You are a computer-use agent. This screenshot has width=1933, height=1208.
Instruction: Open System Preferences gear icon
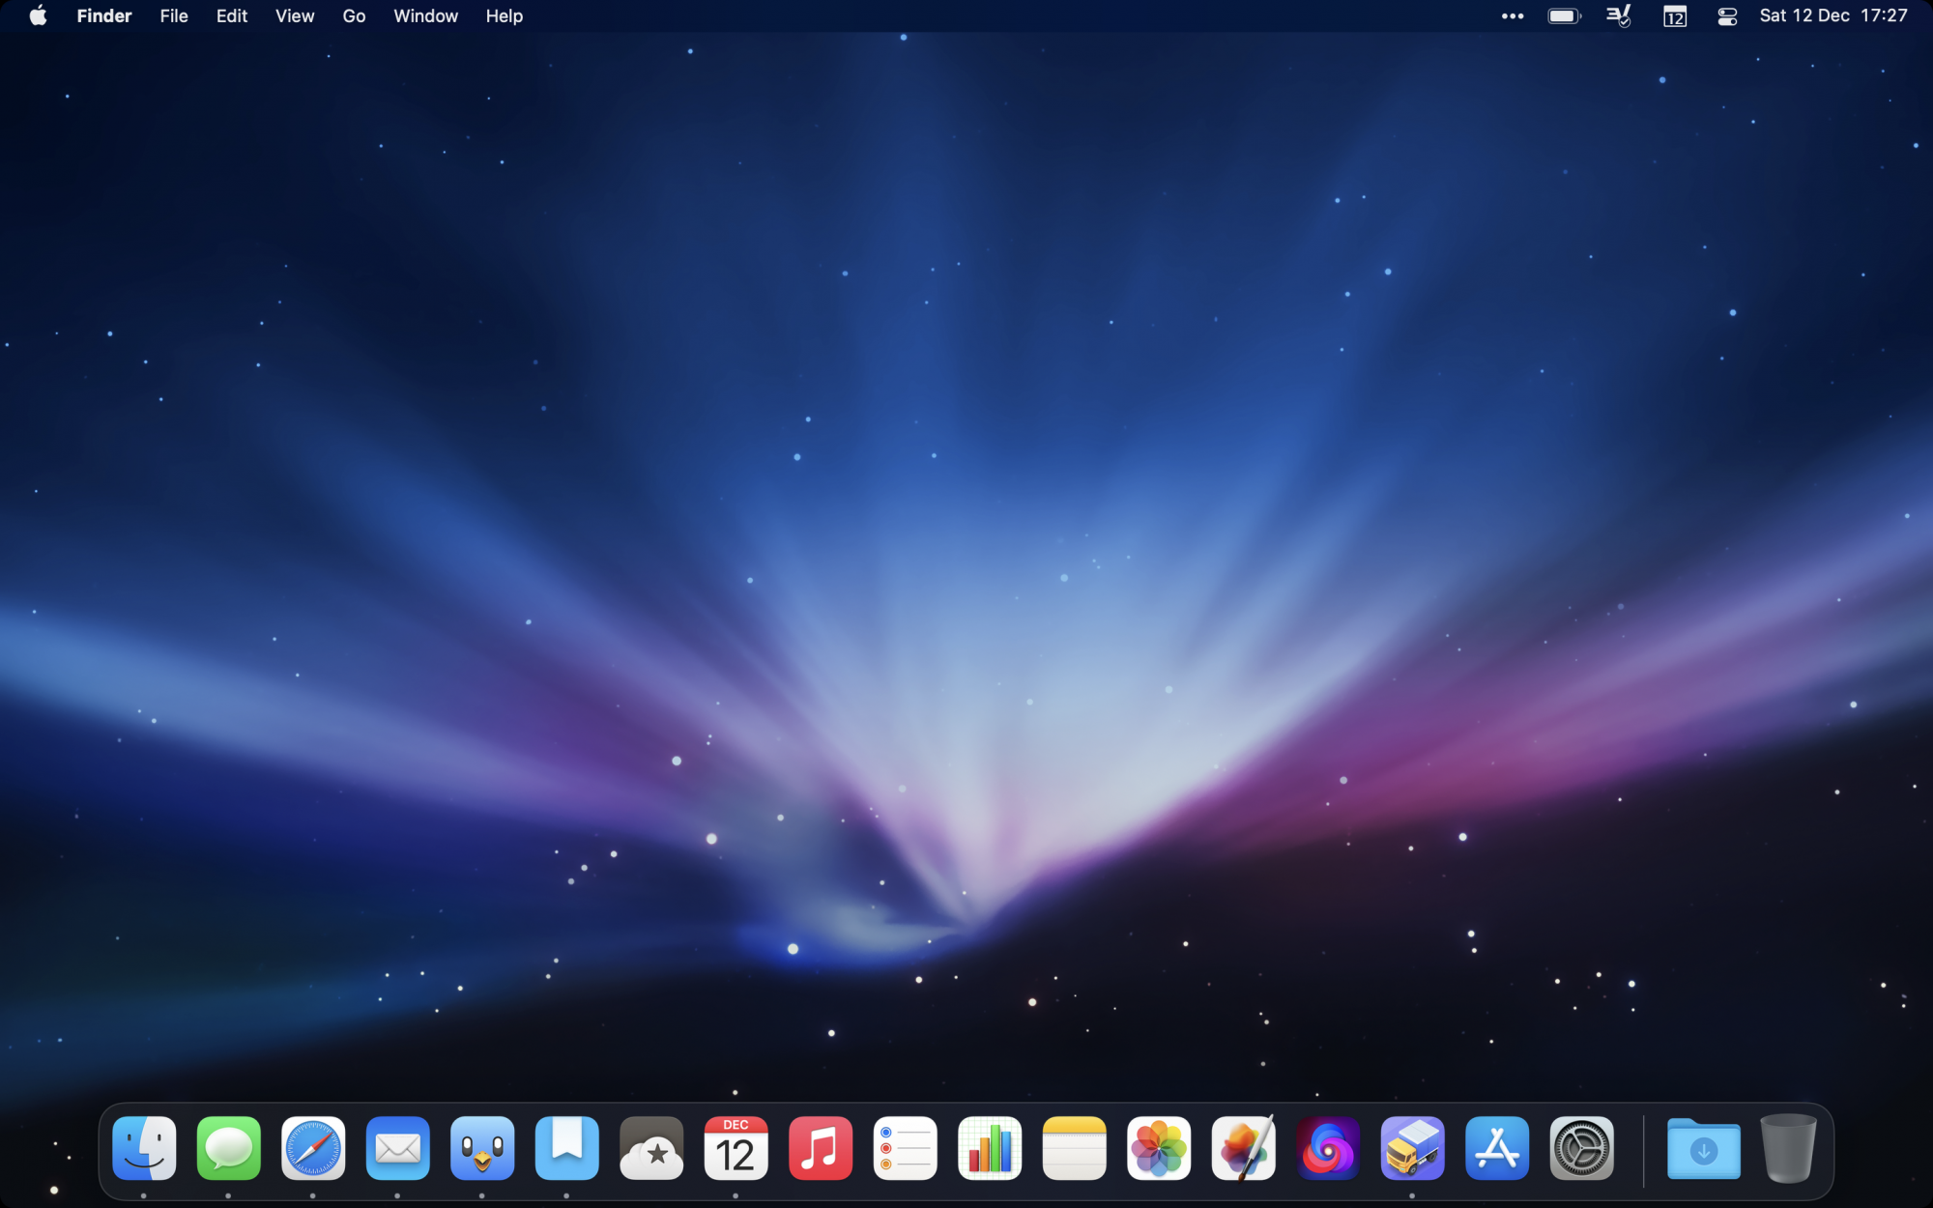click(x=1581, y=1148)
